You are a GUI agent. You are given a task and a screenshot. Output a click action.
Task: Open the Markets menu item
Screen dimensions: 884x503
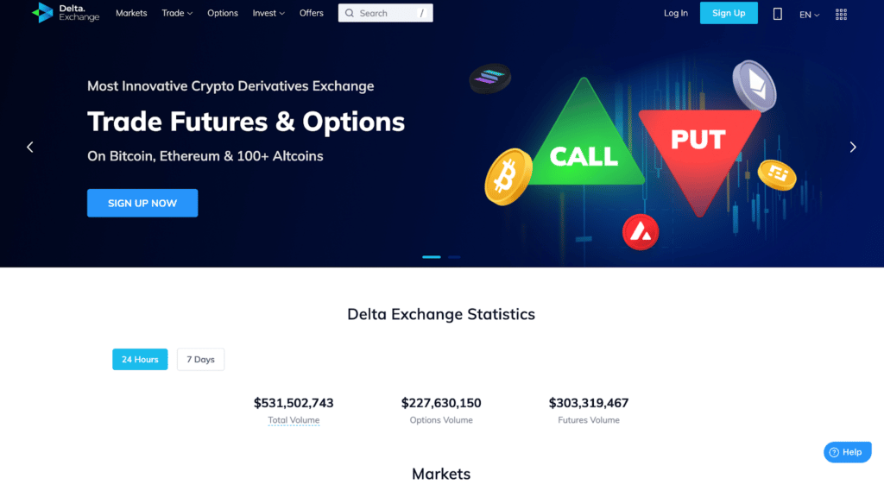(x=131, y=13)
